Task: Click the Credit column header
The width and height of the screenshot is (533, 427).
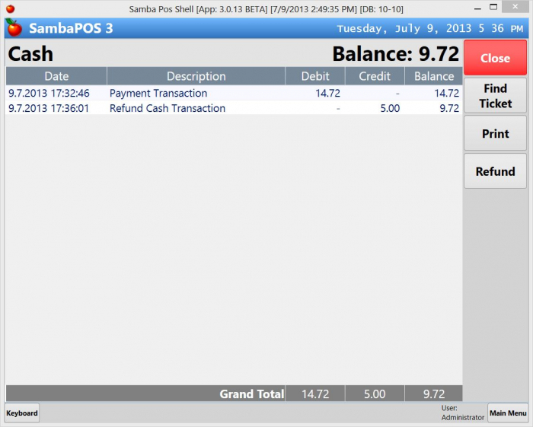Action: [x=374, y=76]
